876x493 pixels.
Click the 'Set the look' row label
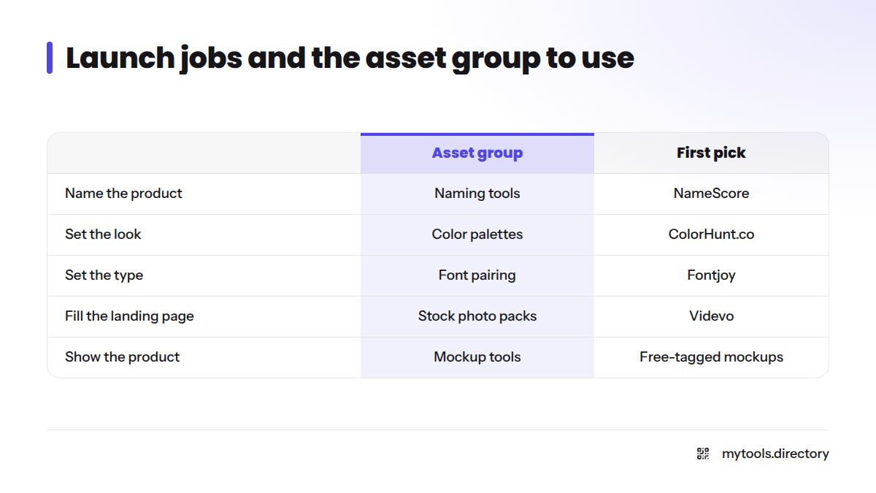point(103,234)
